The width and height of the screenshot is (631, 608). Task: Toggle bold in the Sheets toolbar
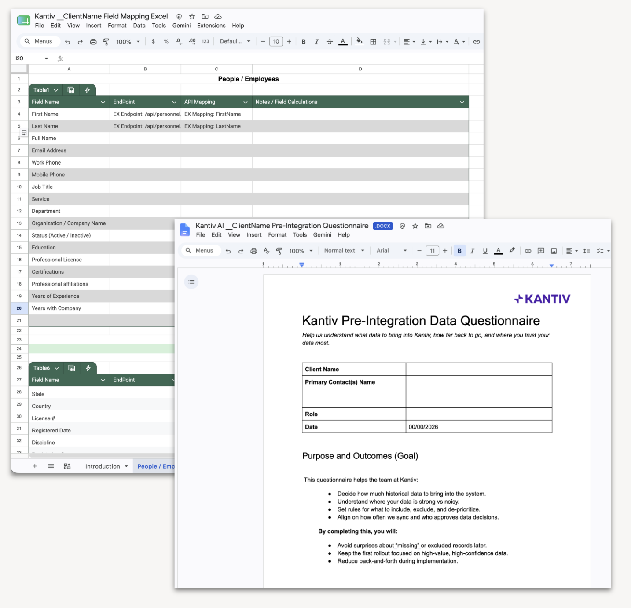click(304, 42)
